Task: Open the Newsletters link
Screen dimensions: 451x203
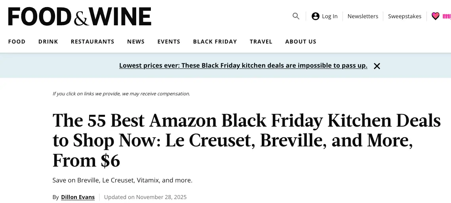Action: pos(363,16)
